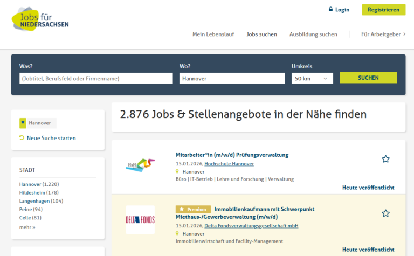Screen dimensions: 414x256
Task: Go to Ausbildung suchen menu item
Action: [x=313, y=34]
